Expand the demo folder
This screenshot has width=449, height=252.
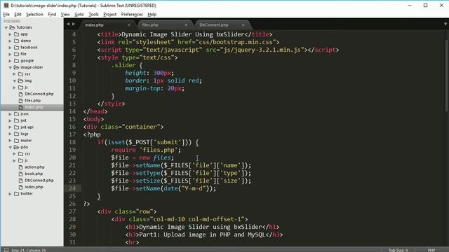tap(11, 41)
